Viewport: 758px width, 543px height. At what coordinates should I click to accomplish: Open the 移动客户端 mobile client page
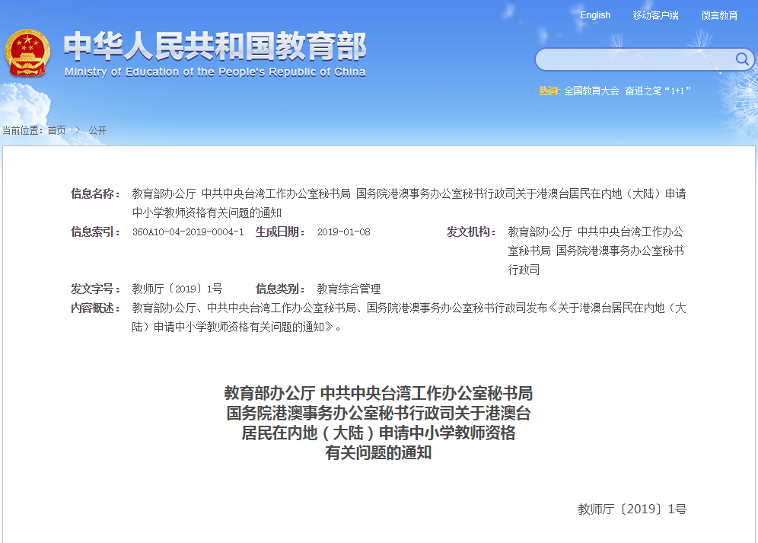click(655, 15)
